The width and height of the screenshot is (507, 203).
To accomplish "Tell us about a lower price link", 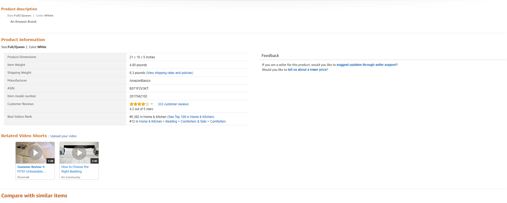I will [307, 70].
